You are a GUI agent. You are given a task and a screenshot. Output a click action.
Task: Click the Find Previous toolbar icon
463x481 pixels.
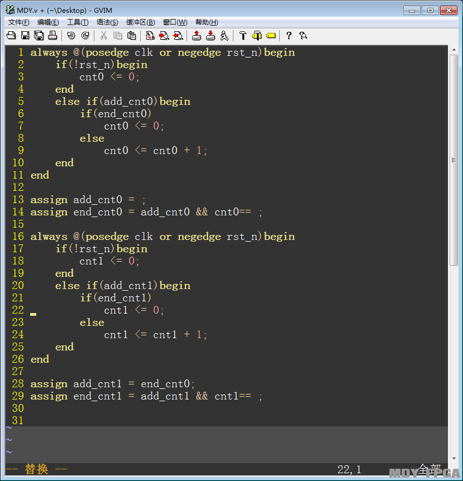[x=178, y=36]
